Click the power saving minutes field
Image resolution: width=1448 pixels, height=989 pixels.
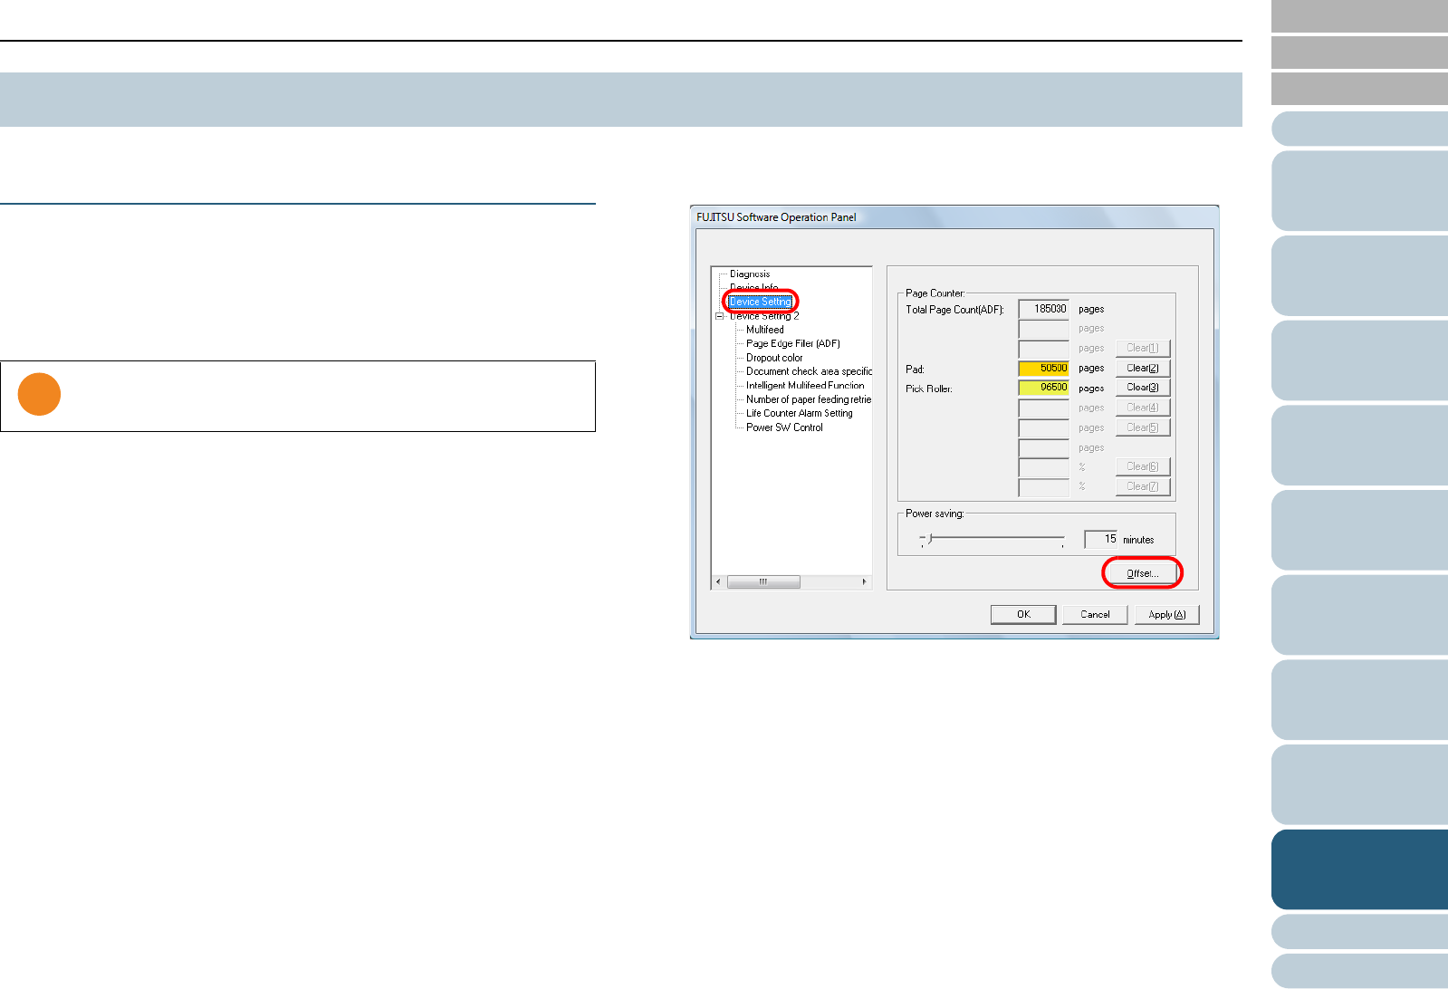pos(1100,539)
